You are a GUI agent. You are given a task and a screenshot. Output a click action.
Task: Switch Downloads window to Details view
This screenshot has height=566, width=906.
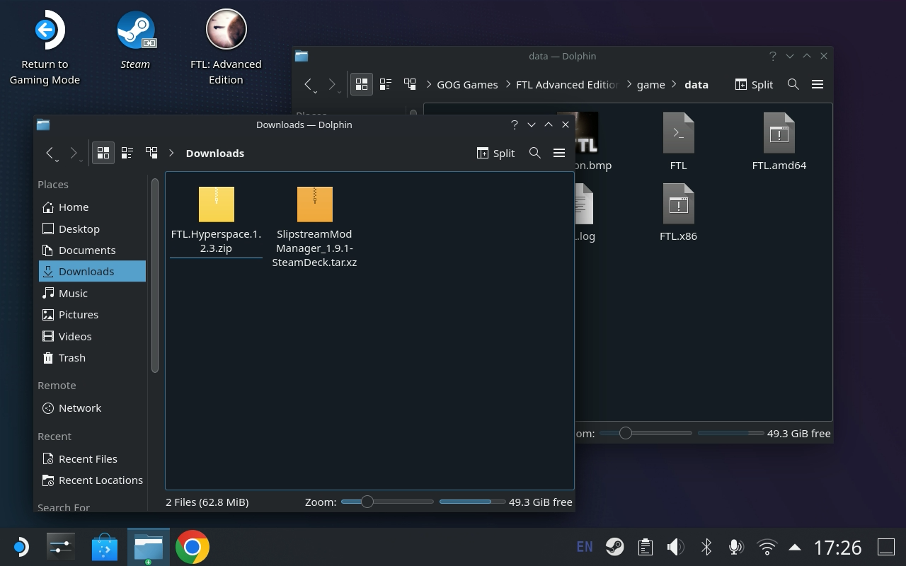pos(151,153)
